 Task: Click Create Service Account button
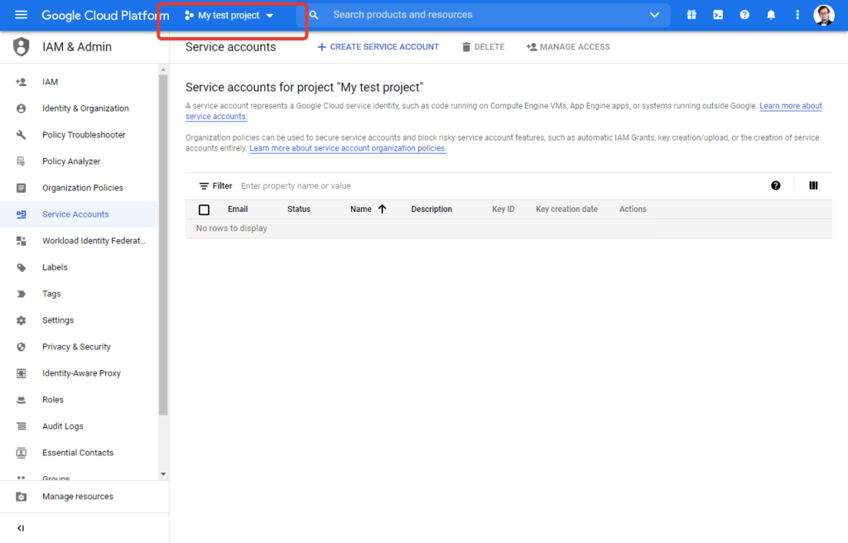click(x=378, y=47)
